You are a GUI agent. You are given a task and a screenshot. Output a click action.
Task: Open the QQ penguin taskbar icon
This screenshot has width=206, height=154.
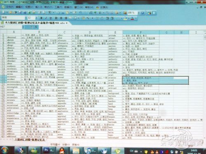pyautogui.click(x=62, y=150)
